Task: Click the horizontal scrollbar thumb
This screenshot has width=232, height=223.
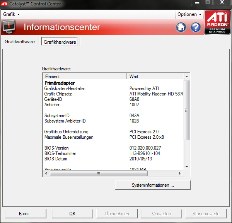Action: point(99,173)
